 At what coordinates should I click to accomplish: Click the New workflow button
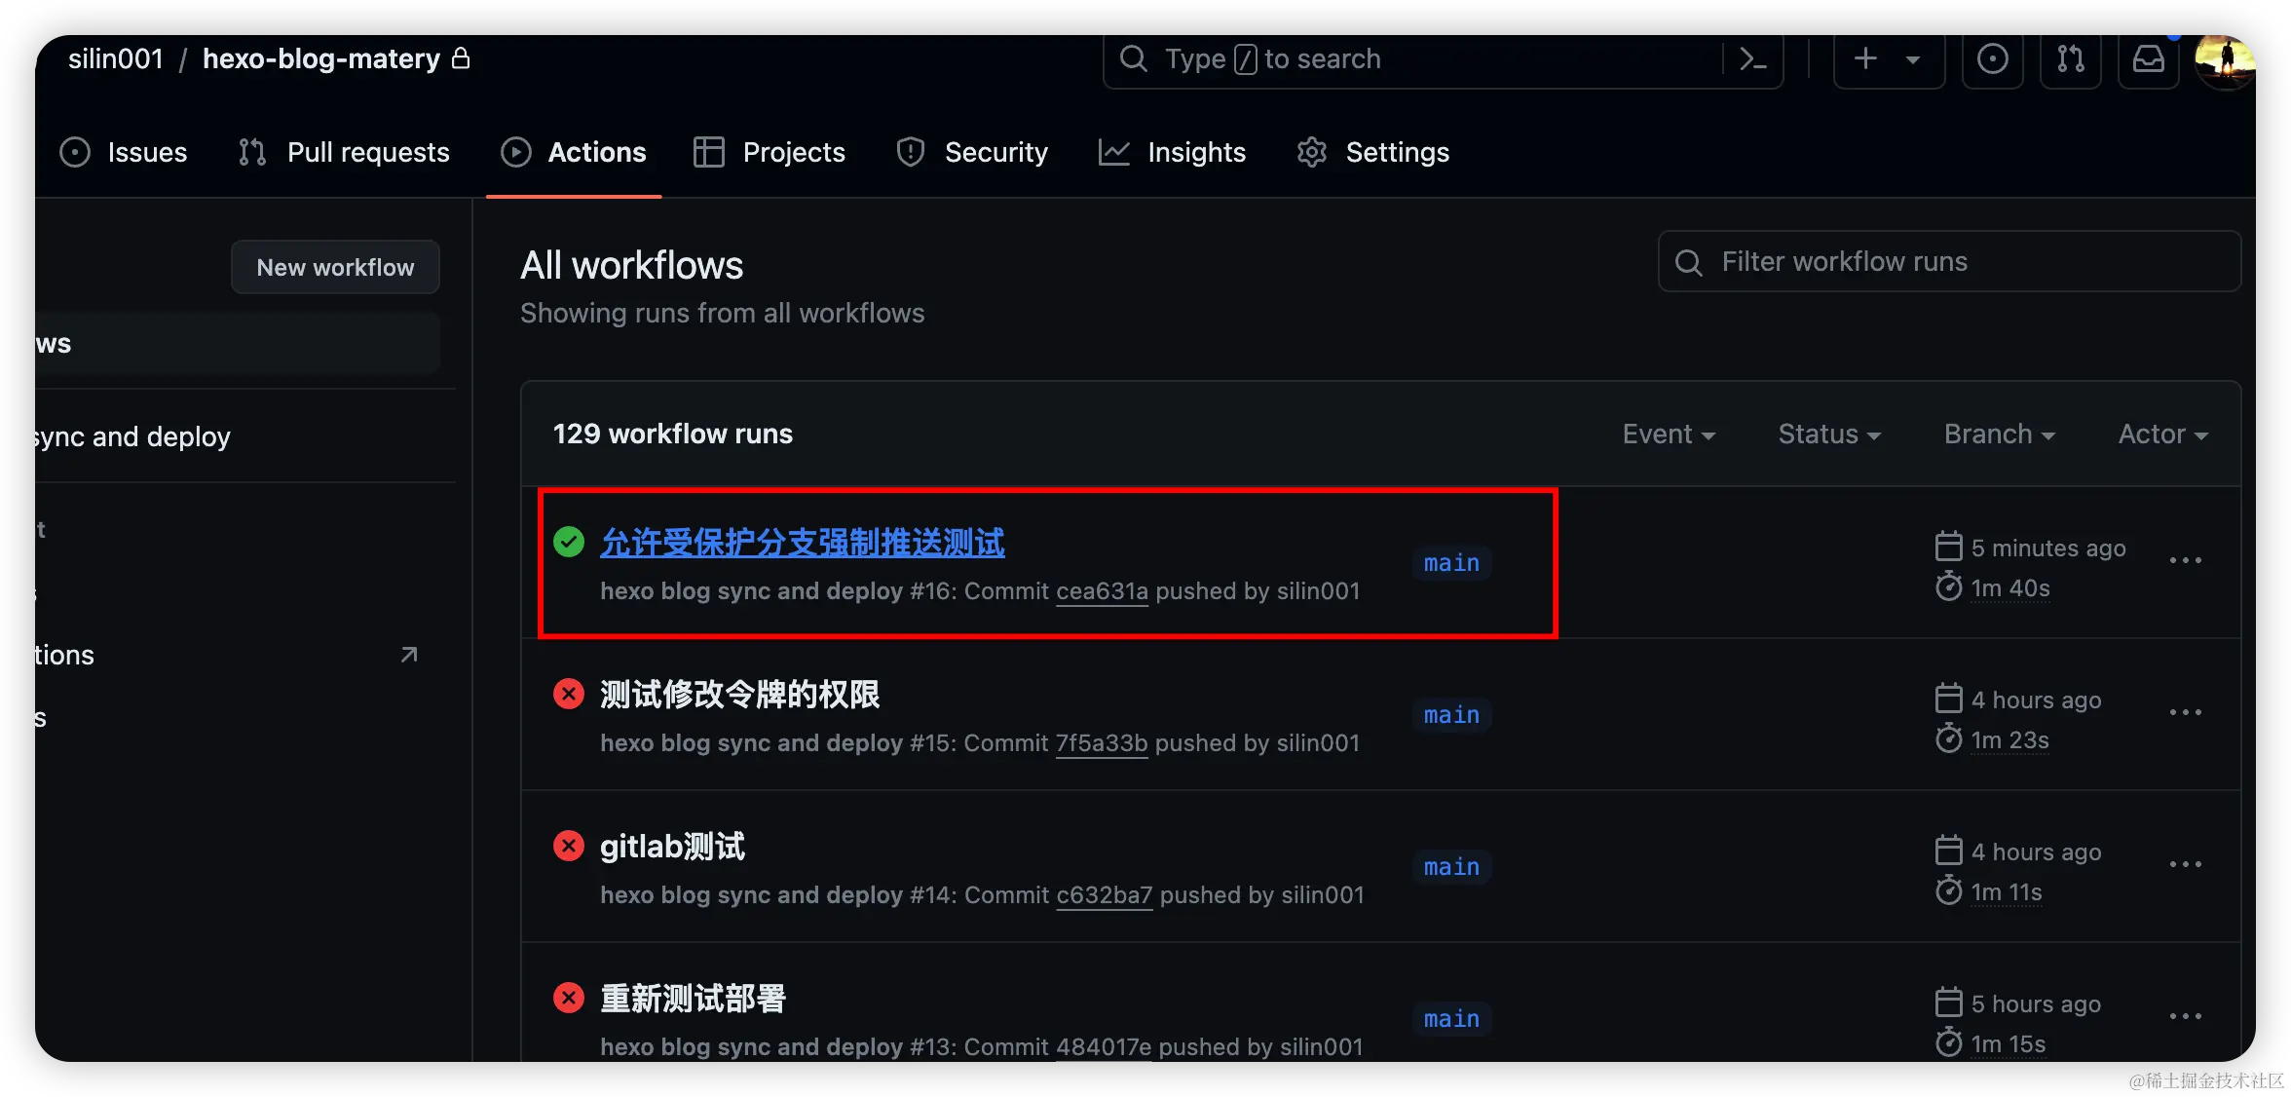335,267
